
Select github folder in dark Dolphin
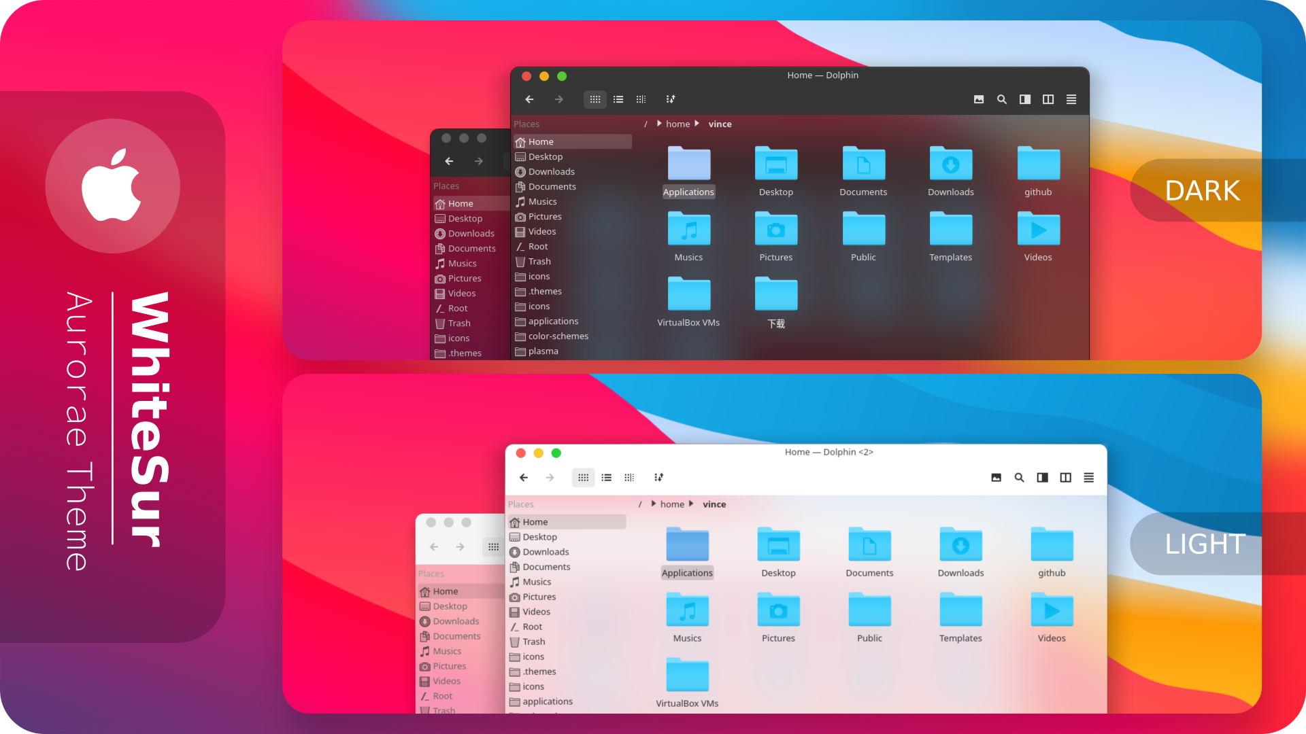[x=1038, y=172]
